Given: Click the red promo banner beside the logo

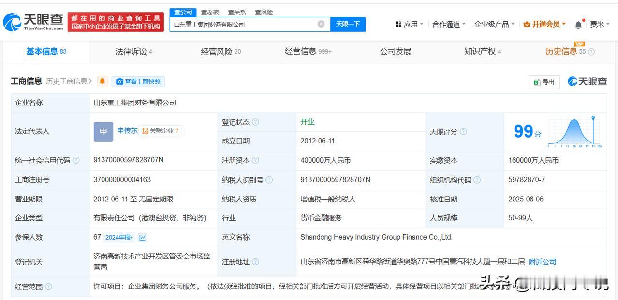Looking at the screenshot, I should pos(116,22).
